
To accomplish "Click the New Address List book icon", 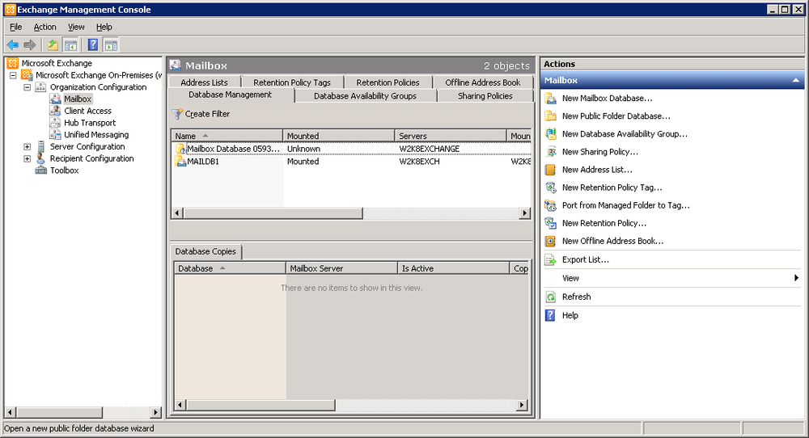I will pyautogui.click(x=550, y=170).
